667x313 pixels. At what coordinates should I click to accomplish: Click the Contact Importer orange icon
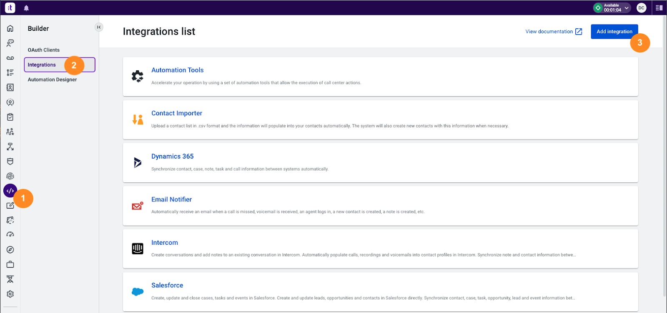click(x=138, y=119)
